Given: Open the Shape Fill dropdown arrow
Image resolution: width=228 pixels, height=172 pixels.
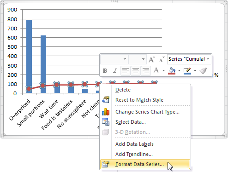Looking at the screenshot, I should pos(179,71).
